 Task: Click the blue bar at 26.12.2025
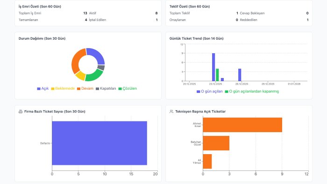pos(240,75)
